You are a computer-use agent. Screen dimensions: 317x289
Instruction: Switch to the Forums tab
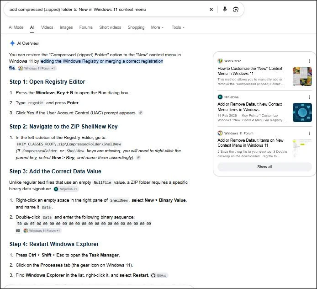point(86,27)
